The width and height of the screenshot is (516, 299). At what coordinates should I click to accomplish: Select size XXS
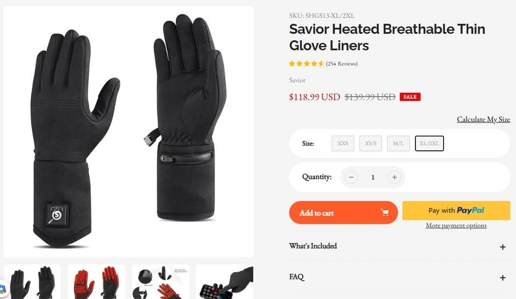tap(343, 143)
